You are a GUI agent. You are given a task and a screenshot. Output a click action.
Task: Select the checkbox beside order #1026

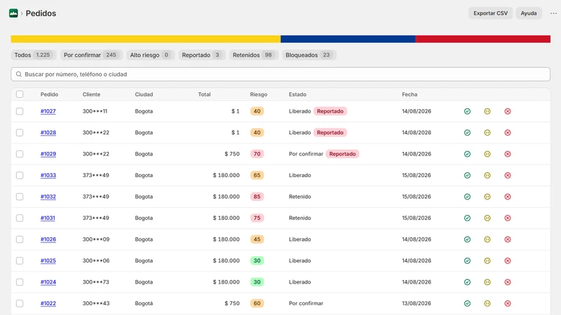(20, 239)
